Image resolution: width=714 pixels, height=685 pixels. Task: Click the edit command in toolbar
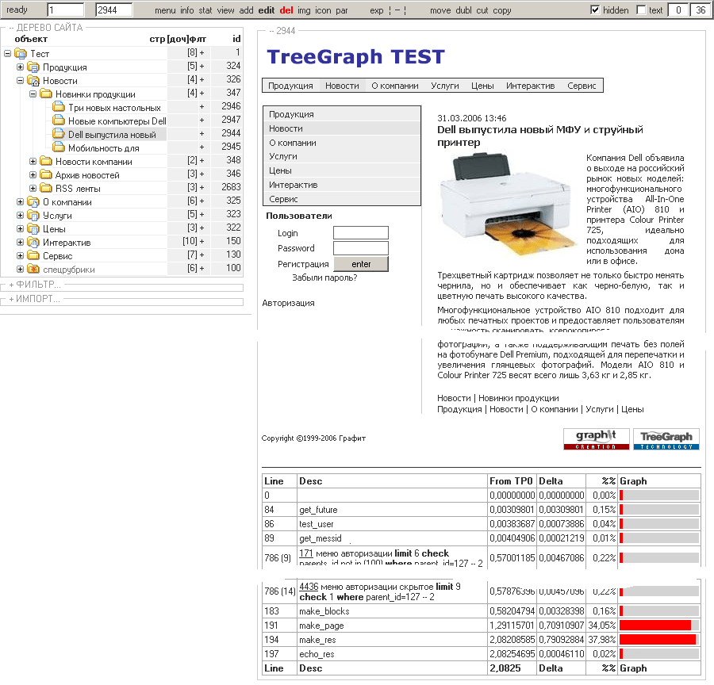267,10
